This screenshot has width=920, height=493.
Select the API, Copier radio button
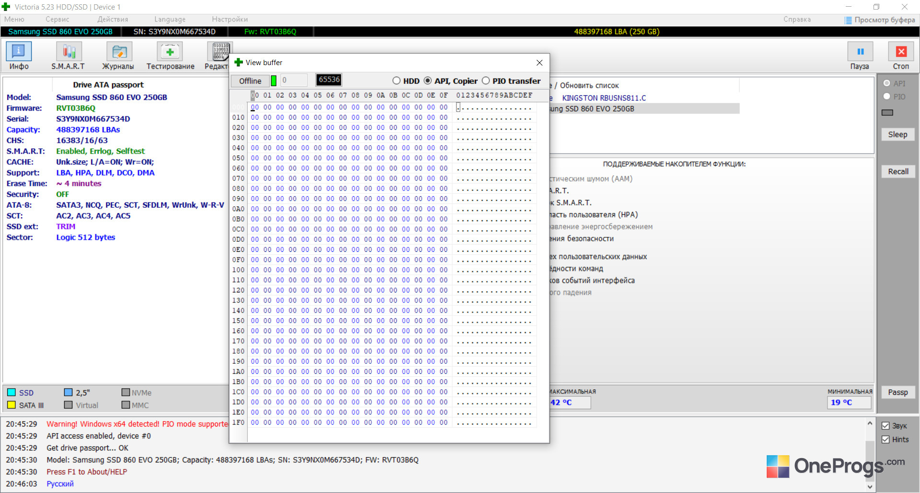(x=427, y=80)
